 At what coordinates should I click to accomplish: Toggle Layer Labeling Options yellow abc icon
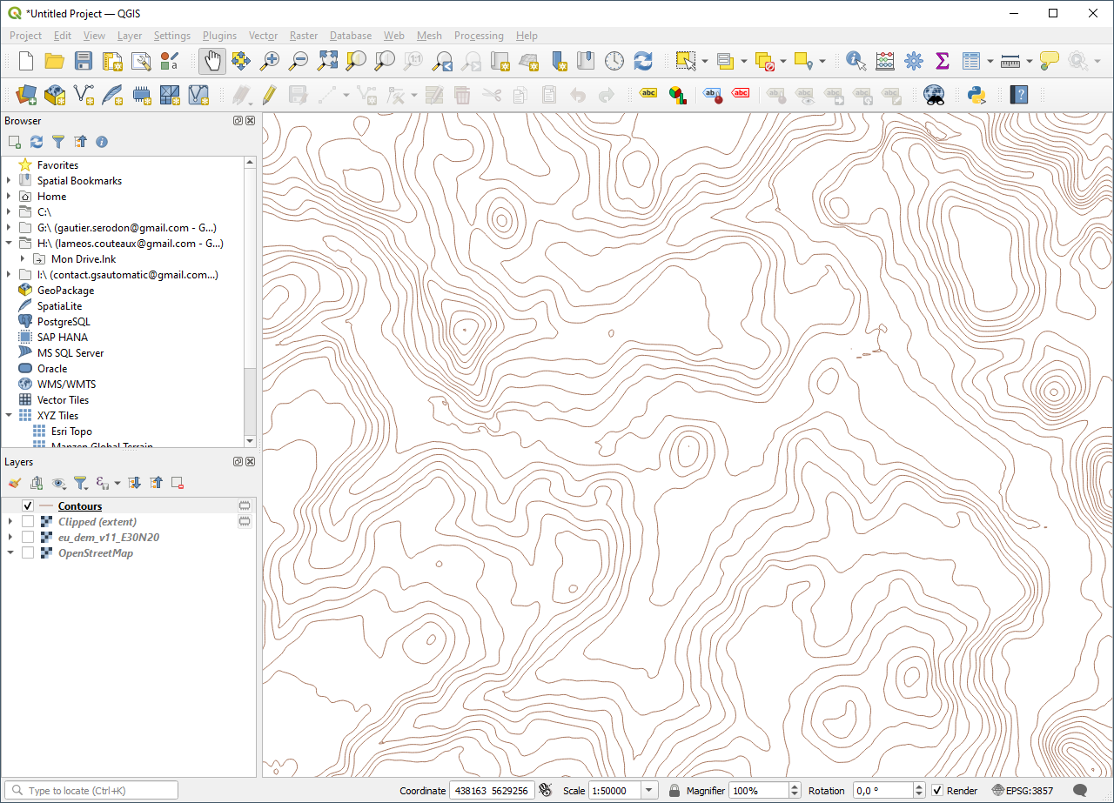[648, 94]
